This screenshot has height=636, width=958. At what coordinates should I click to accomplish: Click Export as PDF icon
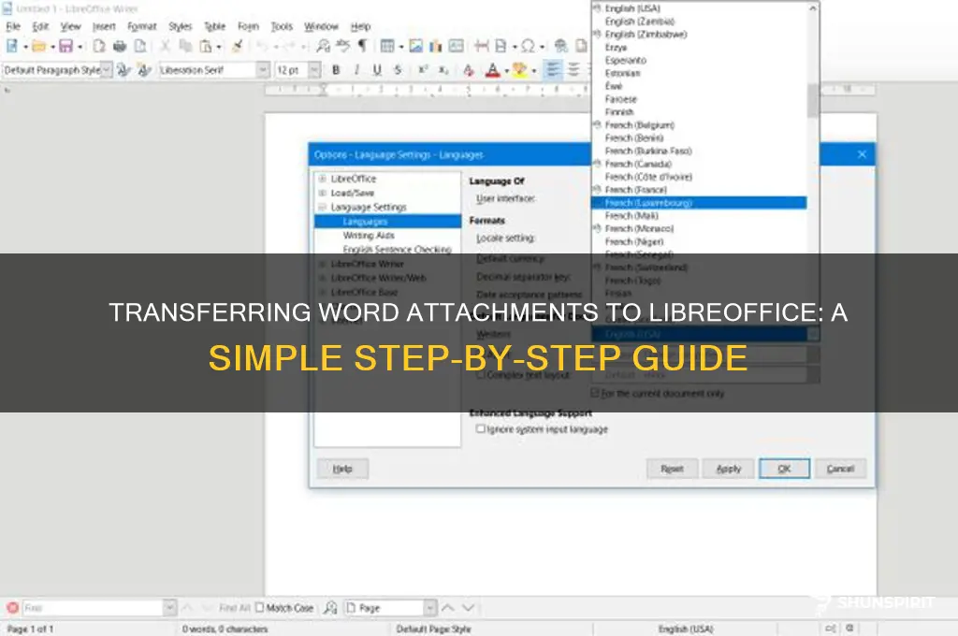[99, 46]
